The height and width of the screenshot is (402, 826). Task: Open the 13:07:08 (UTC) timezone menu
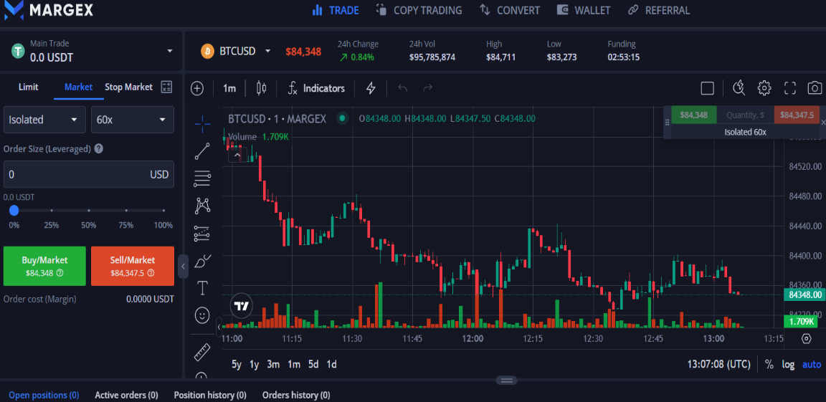[x=718, y=364]
